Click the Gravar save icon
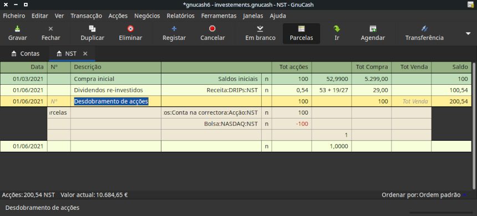The height and width of the screenshot is (216, 477). click(18, 29)
